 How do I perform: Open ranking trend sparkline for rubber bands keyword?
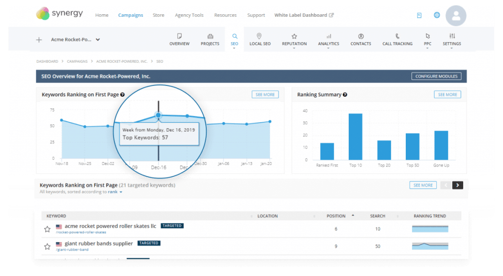[x=430, y=246]
